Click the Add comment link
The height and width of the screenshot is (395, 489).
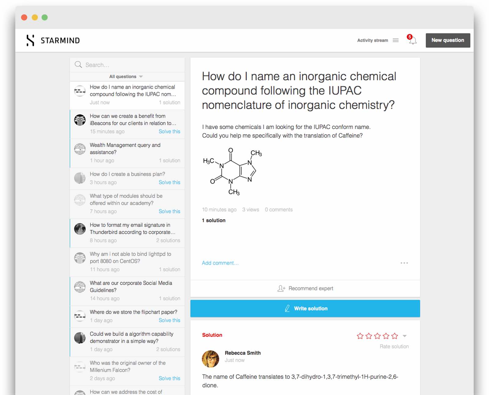click(x=220, y=263)
